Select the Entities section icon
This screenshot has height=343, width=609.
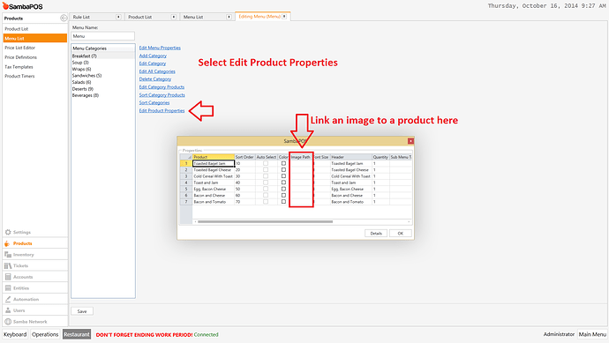8,288
